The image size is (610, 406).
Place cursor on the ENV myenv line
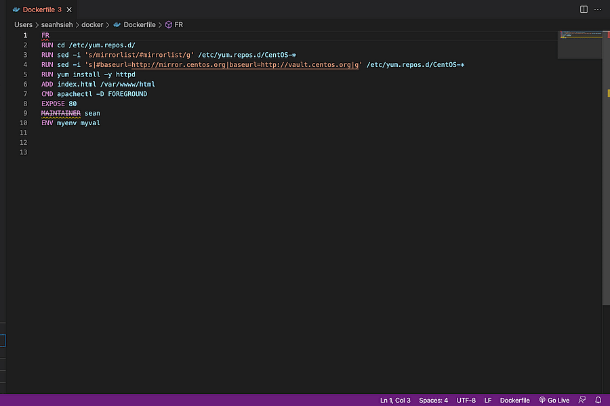[x=71, y=122]
